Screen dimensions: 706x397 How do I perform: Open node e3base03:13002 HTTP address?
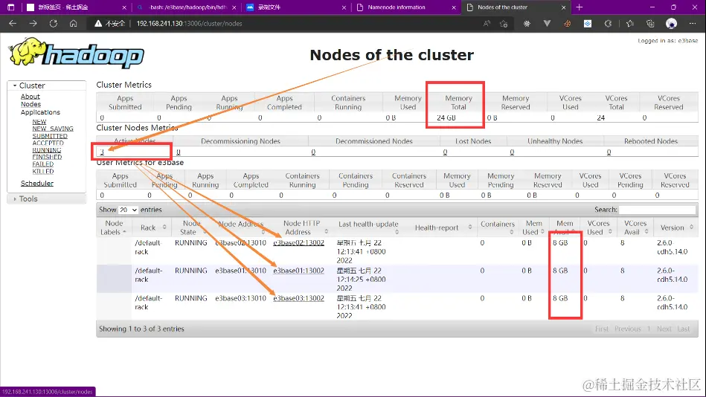(x=298, y=298)
